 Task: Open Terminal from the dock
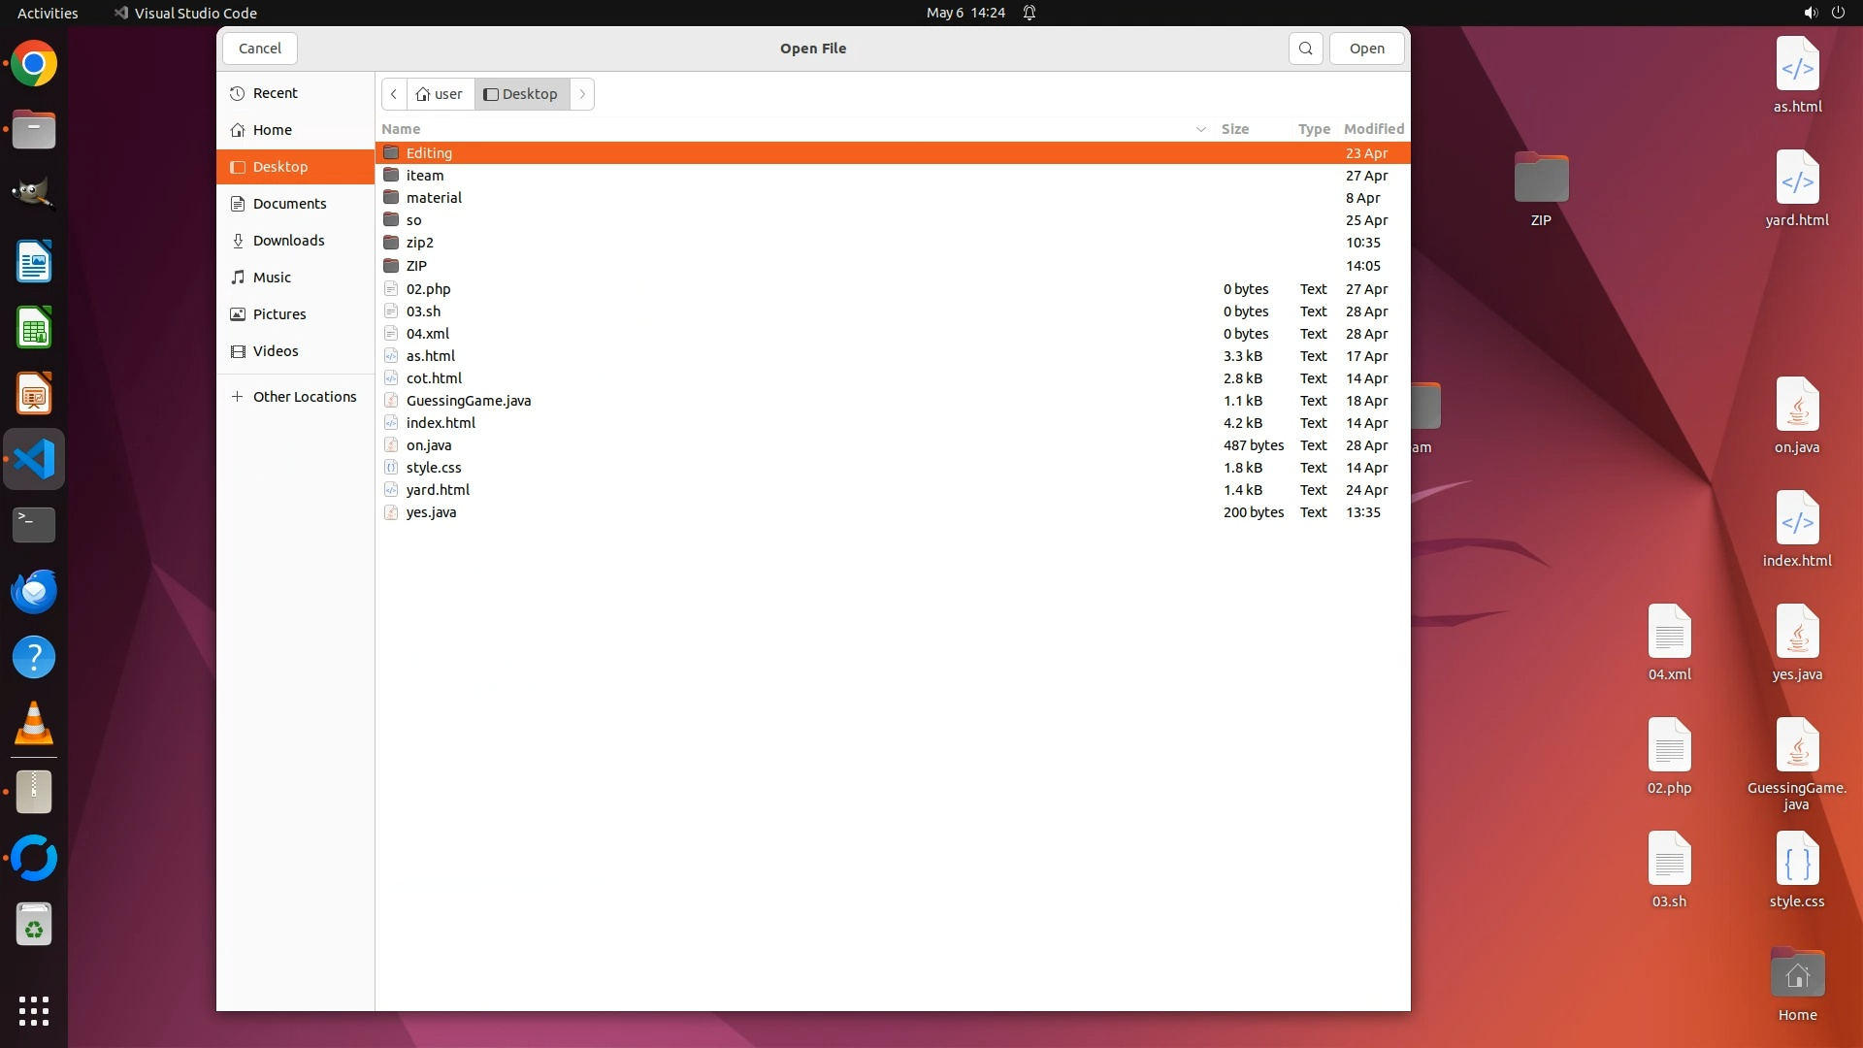[34, 525]
